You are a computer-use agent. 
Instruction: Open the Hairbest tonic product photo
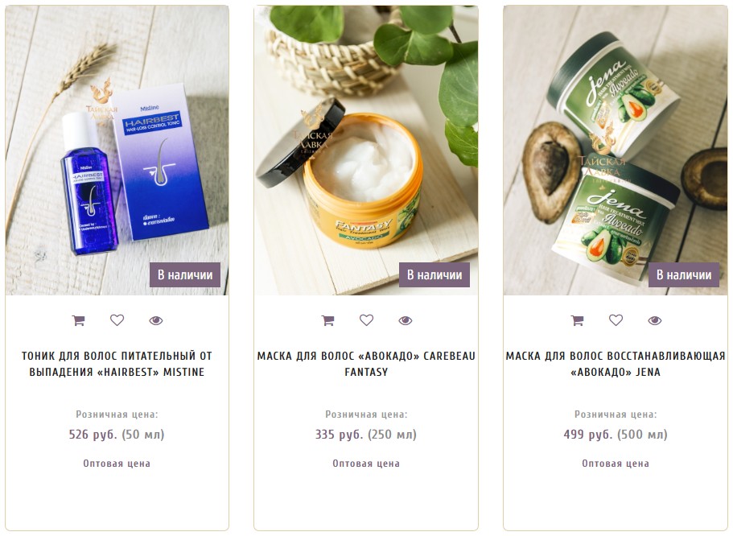click(x=117, y=150)
